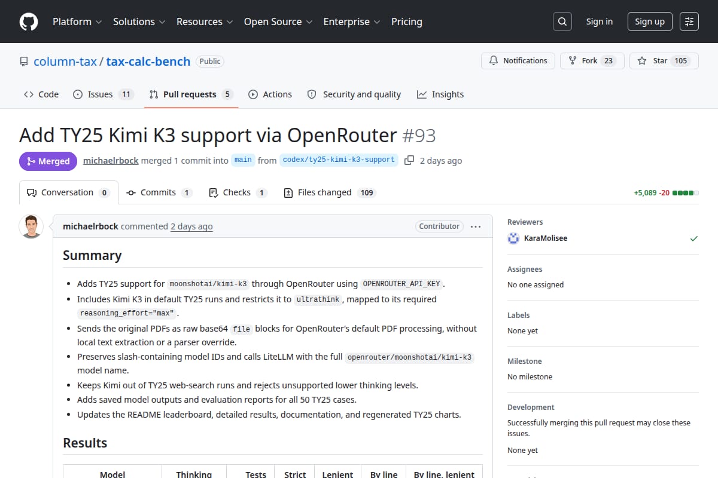
Task: Click michaelrbock name in comment header
Action: coord(90,226)
